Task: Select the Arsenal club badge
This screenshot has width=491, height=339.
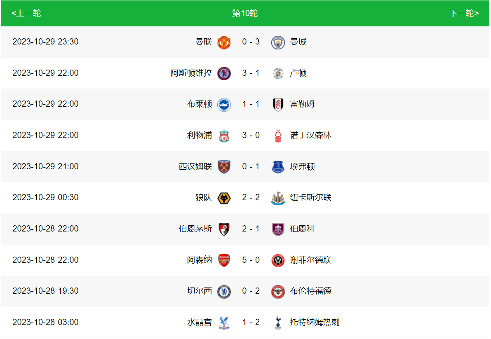Action: click(x=224, y=260)
